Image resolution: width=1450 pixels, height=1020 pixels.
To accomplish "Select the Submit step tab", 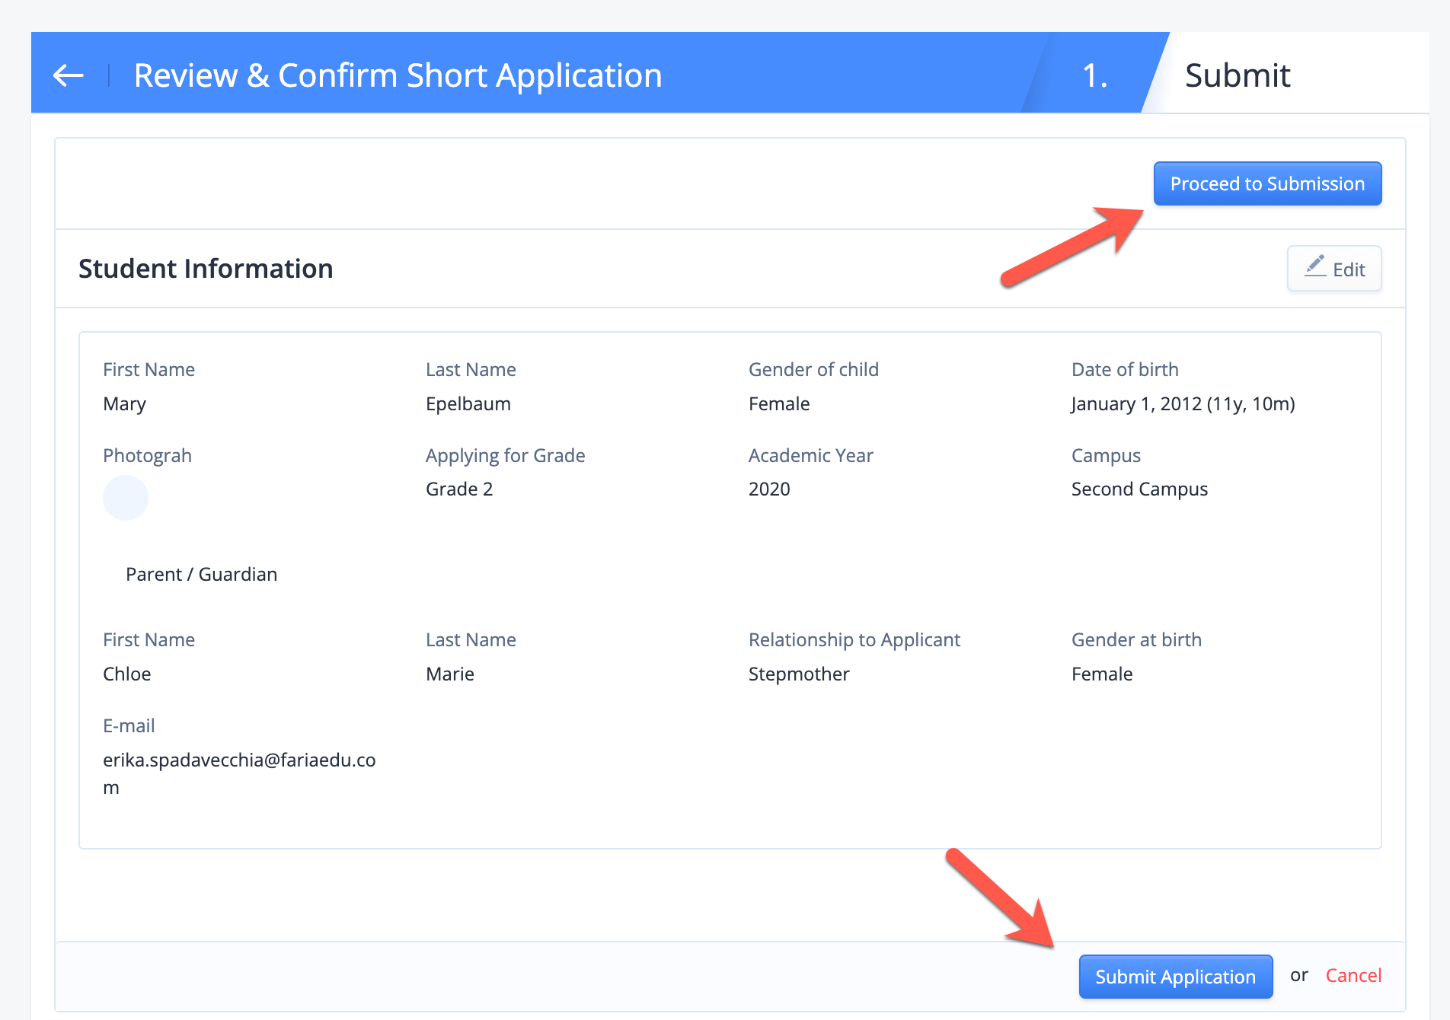I will click(x=1238, y=75).
